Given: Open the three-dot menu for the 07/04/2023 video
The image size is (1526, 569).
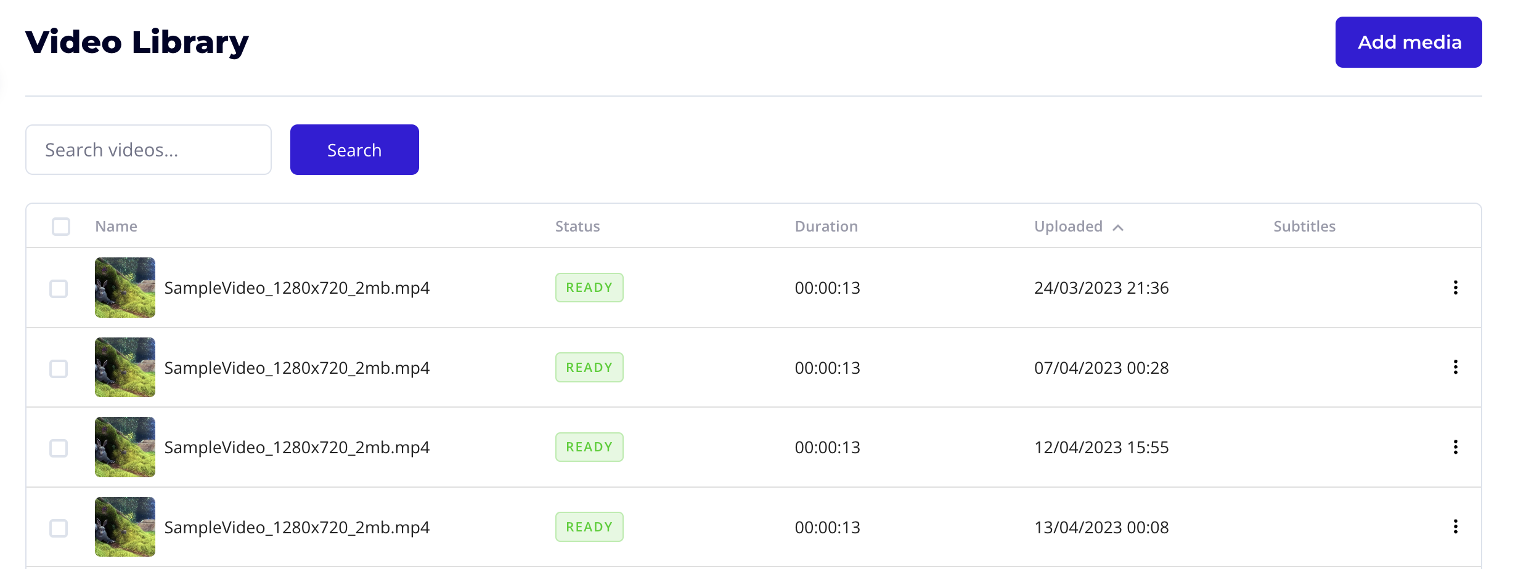Looking at the screenshot, I should (x=1455, y=368).
